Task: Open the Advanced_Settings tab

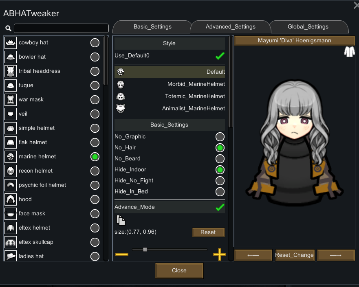Action: coord(230,27)
